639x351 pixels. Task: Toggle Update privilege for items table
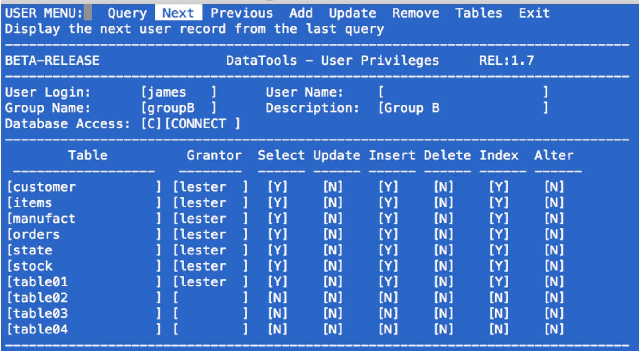click(x=333, y=203)
